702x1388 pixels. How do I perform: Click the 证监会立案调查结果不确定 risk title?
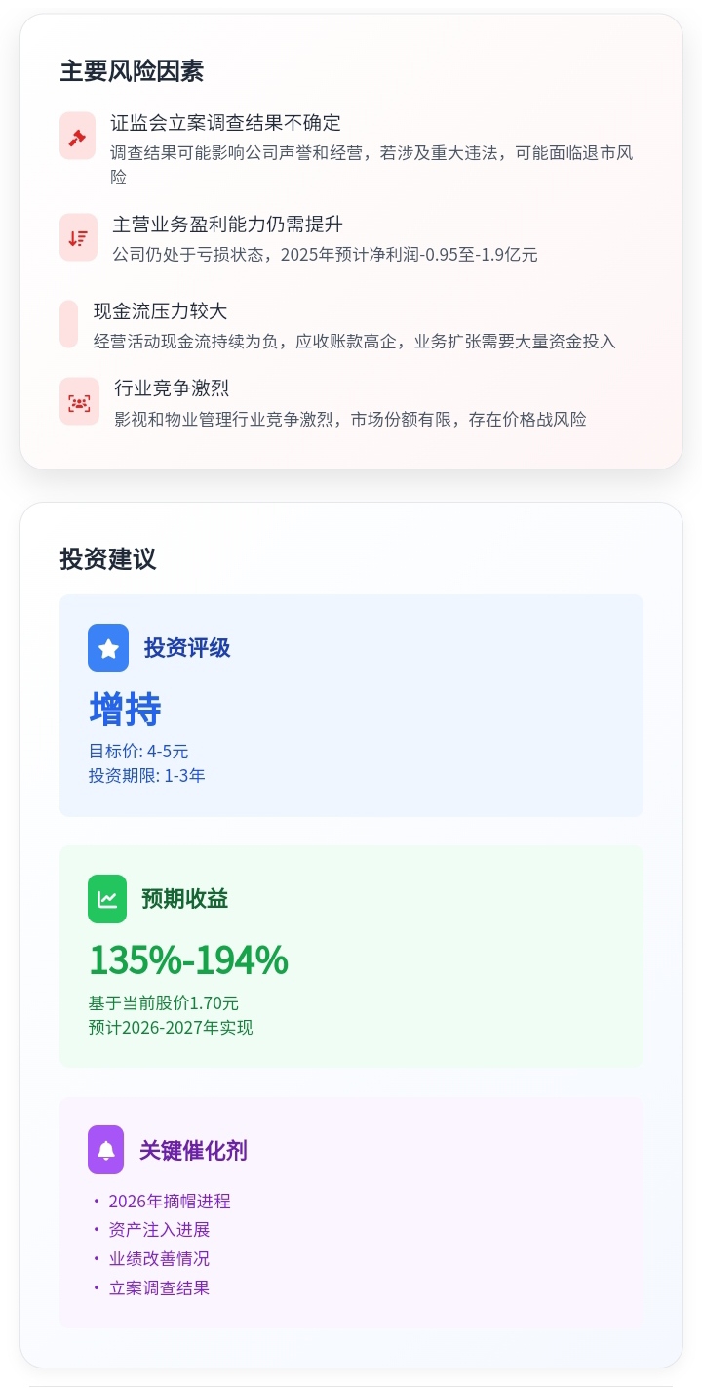225,123
